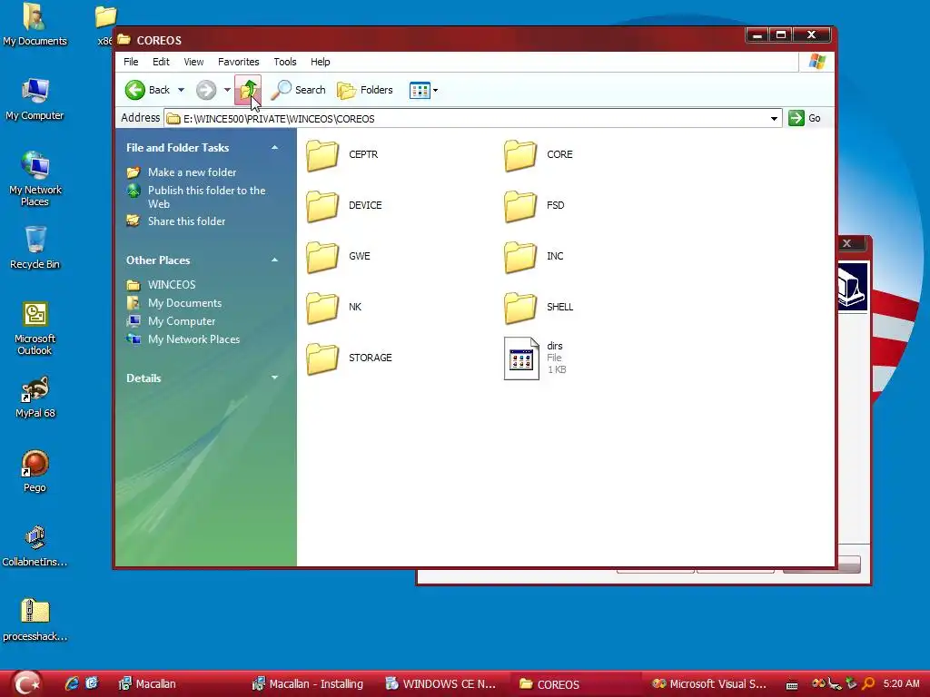Image resolution: width=930 pixels, height=697 pixels.
Task: Close the background installer window
Action: point(847,243)
